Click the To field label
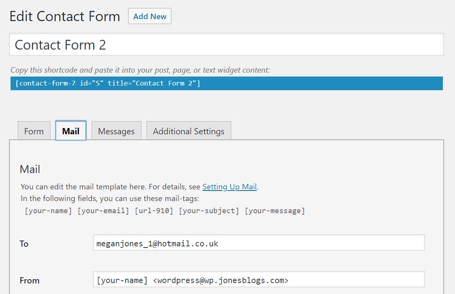This screenshot has width=455, height=294. pyautogui.click(x=24, y=244)
